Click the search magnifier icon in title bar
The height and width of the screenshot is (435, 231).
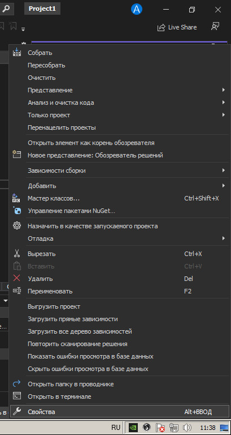click(x=6, y=9)
